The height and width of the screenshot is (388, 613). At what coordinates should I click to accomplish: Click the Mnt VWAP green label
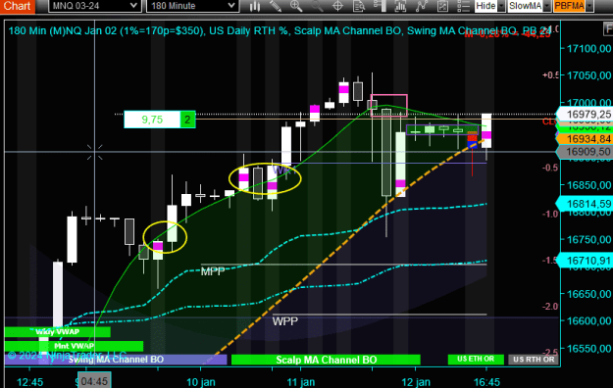tap(74, 346)
